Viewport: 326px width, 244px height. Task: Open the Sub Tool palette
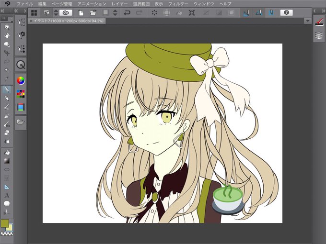tap(21, 22)
